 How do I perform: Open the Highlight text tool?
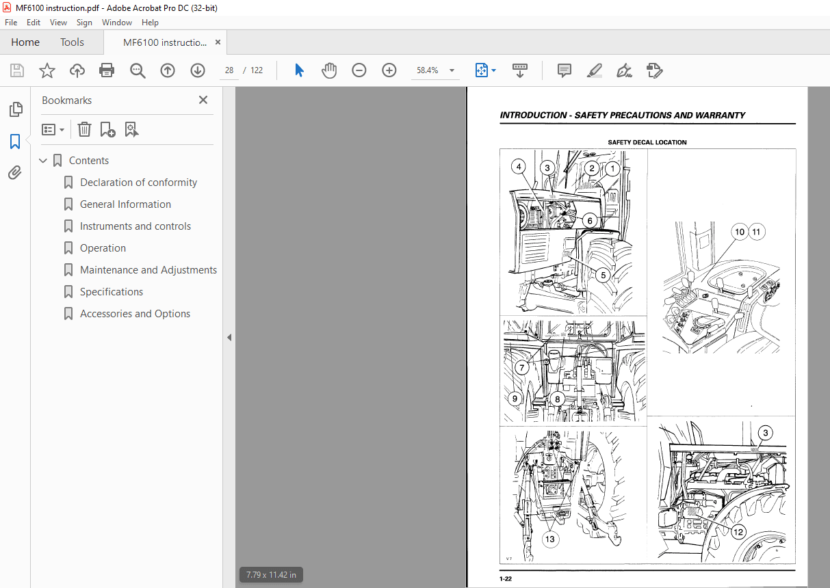click(x=594, y=70)
